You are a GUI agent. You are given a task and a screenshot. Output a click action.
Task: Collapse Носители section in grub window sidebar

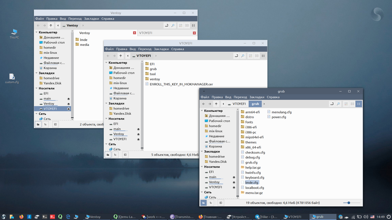coord(202,167)
